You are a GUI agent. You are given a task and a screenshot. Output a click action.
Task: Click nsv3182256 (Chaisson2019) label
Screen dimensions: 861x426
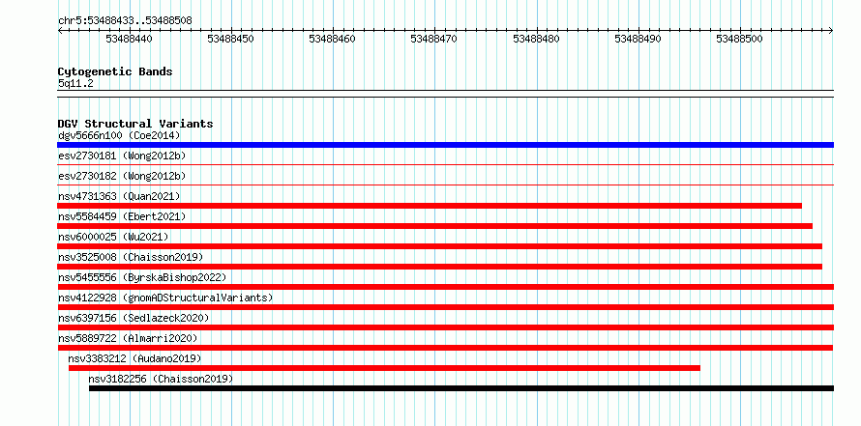(161, 379)
